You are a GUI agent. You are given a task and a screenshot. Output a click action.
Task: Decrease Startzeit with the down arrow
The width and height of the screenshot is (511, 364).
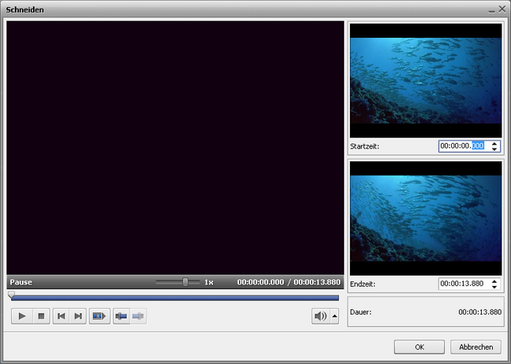[494, 149]
